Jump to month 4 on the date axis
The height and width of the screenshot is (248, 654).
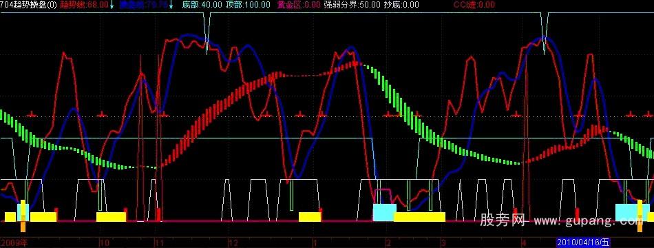[x=525, y=243]
